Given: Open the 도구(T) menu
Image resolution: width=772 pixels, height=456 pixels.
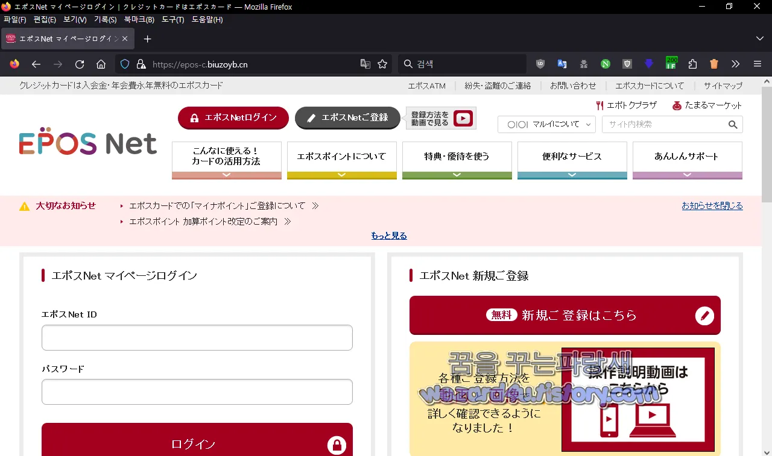Looking at the screenshot, I should pyautogui.click(x=172, y=20).
